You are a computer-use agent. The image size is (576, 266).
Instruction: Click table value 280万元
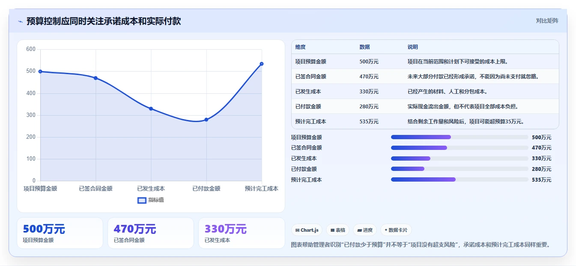point(369,107)
